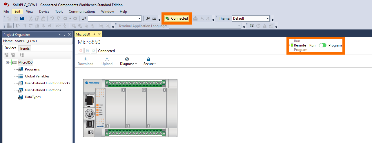Click the Redo arrow icon
Image resolution: width=372 pixels, height=143 pixels.
(59, 18)
